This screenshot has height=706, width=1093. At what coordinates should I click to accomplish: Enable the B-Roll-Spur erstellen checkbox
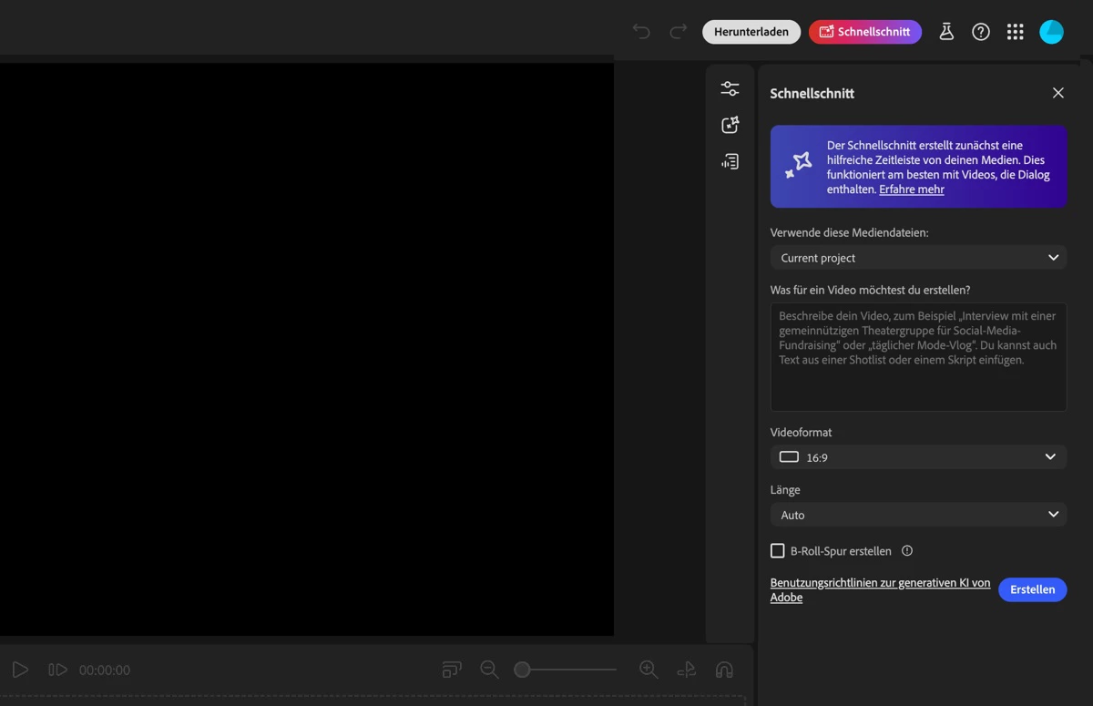tap(777, 550)
